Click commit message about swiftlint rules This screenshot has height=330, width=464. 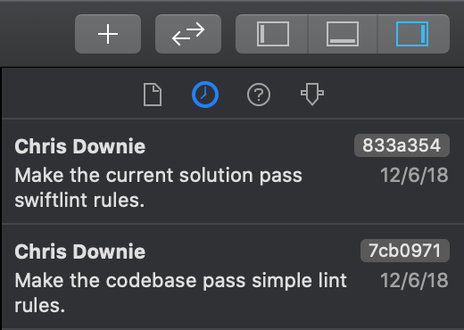pos(159,187)
